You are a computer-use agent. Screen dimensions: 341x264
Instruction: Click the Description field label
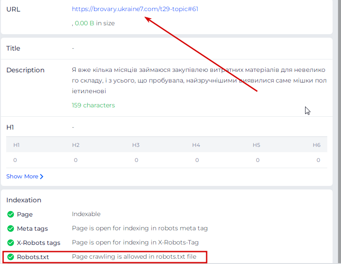pos(25,70)
